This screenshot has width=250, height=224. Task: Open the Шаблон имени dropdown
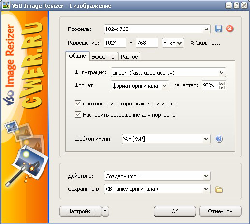point(166,139)
